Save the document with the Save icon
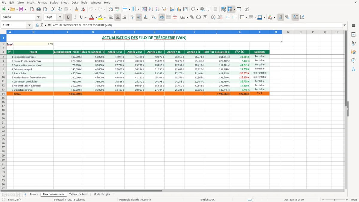359x202 pixels. pos(21,9)
